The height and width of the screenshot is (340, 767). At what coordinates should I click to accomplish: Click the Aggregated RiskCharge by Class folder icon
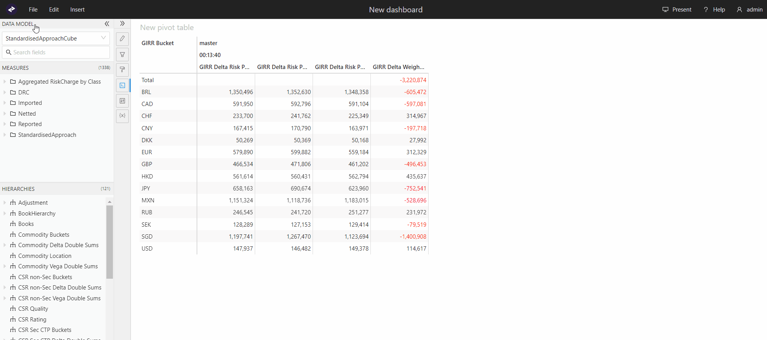[x=13, y=82]
